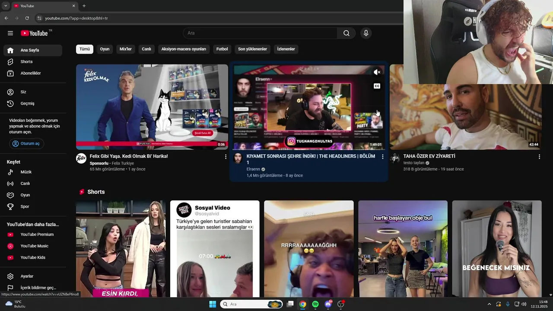Select the Tümü filter chip

click(x=85, y=49)
